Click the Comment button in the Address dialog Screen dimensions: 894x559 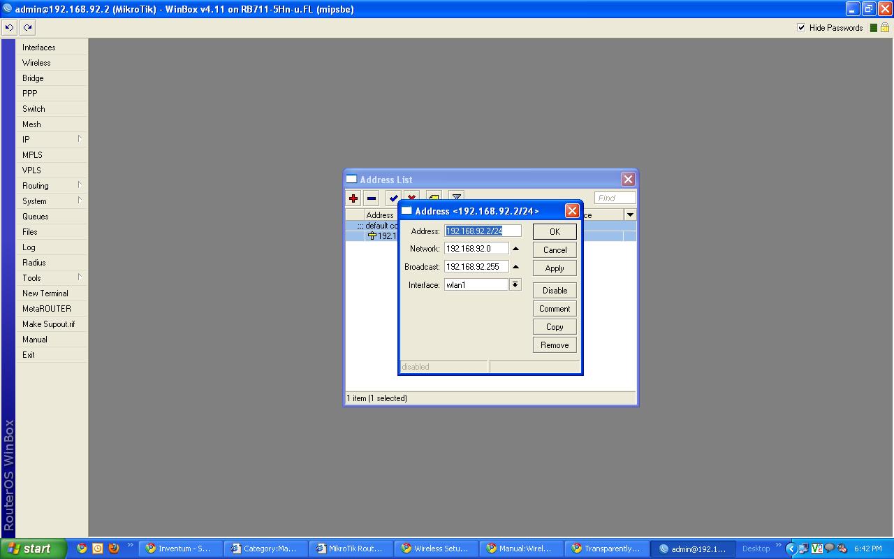pos(555,308)
